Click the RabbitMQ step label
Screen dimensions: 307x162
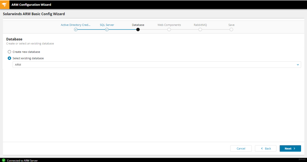pos(200,25)
